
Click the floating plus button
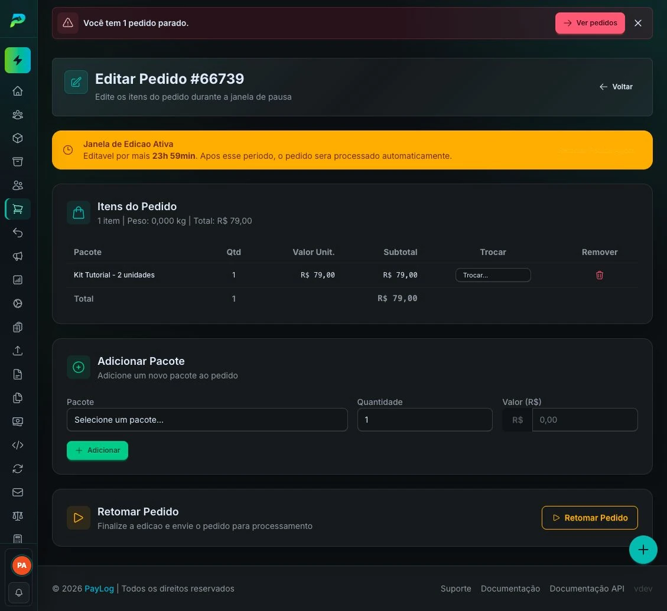click(643, 550)
